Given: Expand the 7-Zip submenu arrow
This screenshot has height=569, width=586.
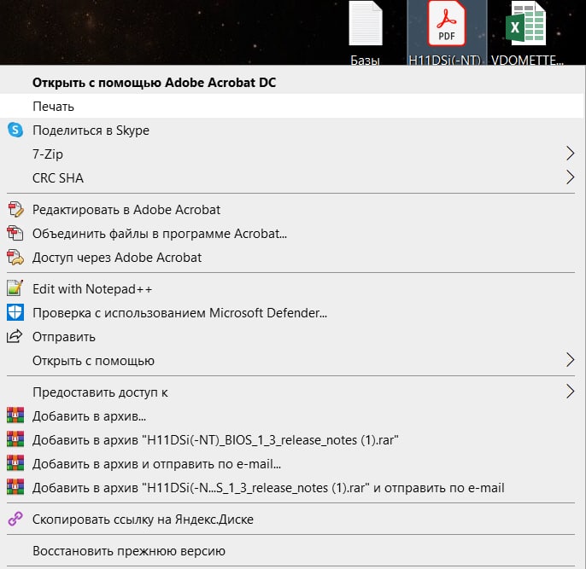Looking at the screenshot, I should [x=570, y=154].
